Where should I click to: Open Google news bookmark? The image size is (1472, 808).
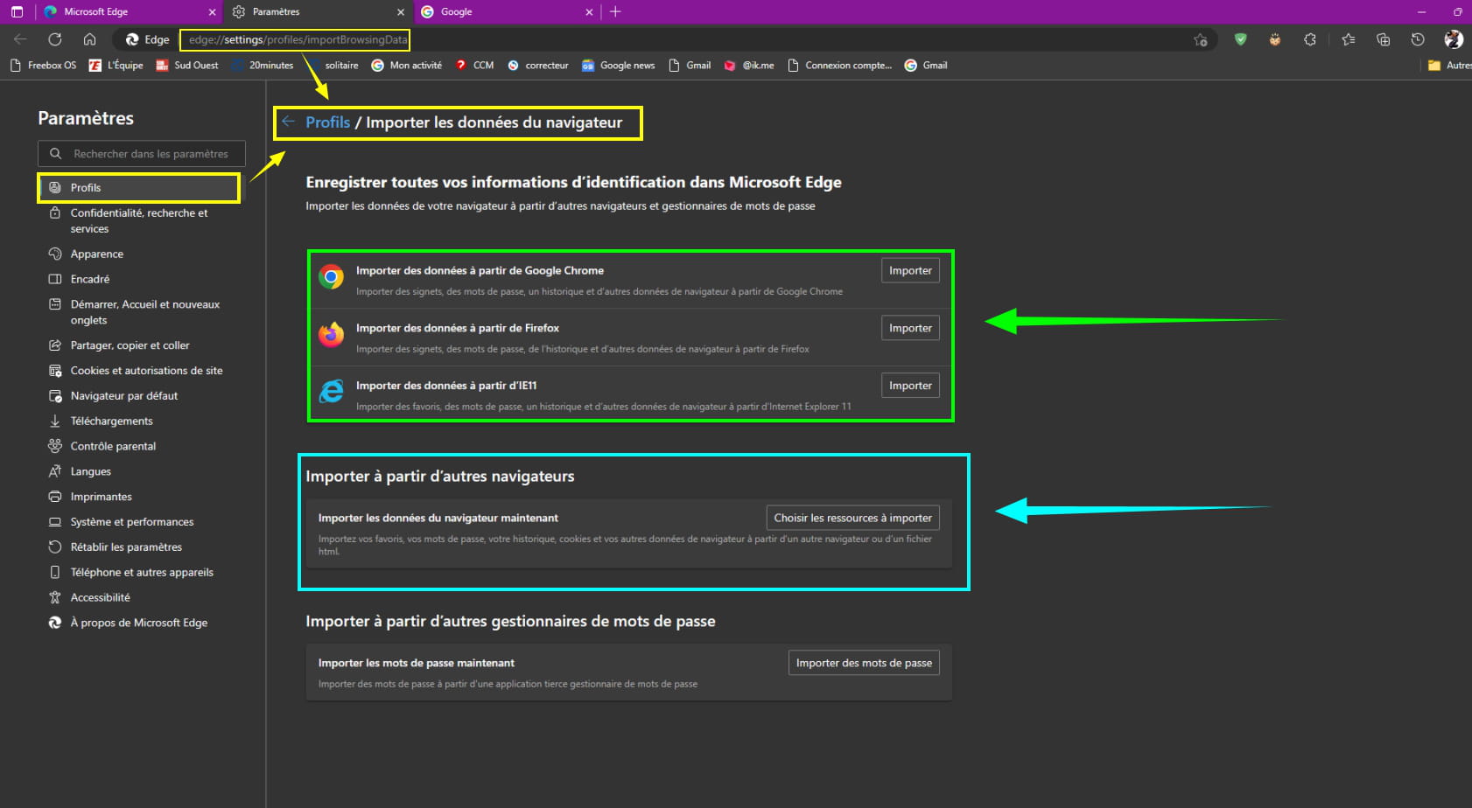[x=618, y=66]
